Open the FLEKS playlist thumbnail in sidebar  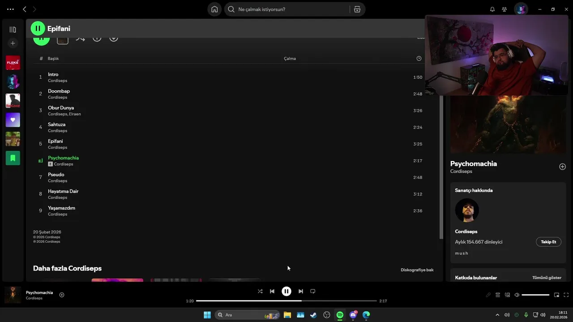[13, 63]
